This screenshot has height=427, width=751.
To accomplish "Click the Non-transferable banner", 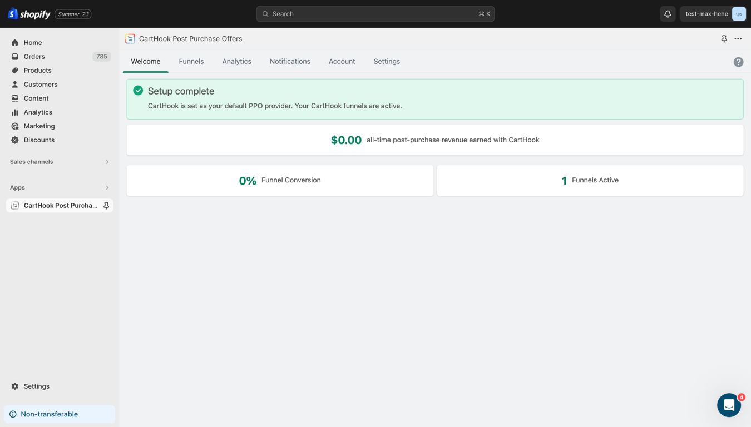I will click(60, 414).
